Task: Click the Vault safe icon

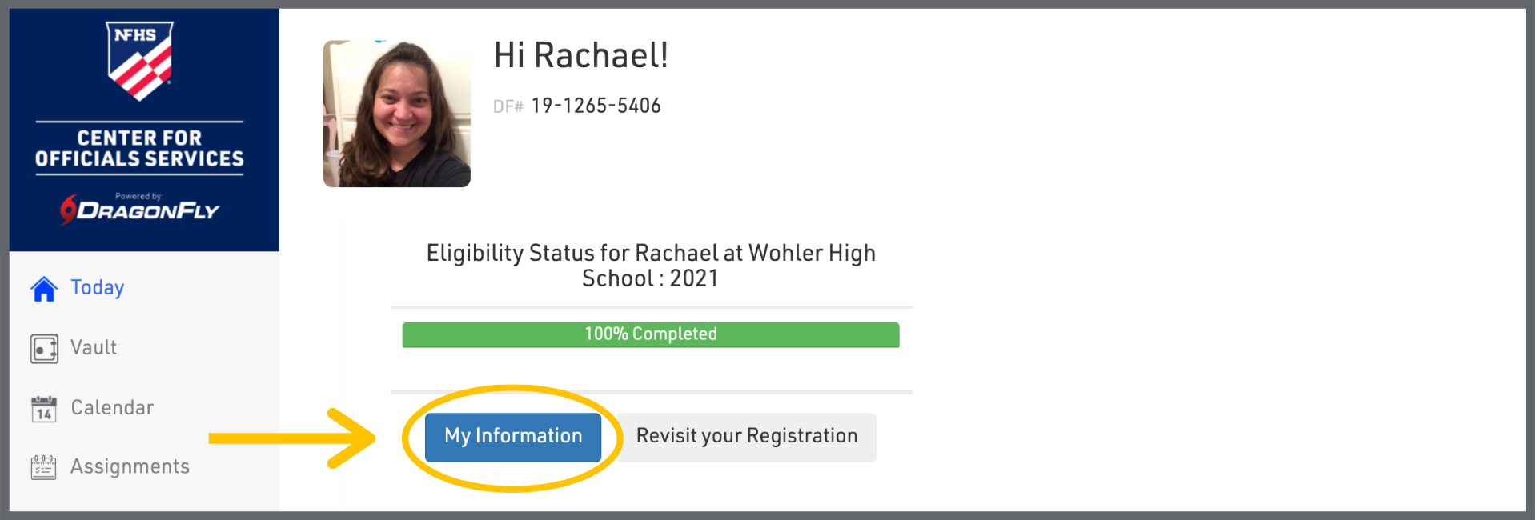Action: click(x=44, y=349)
